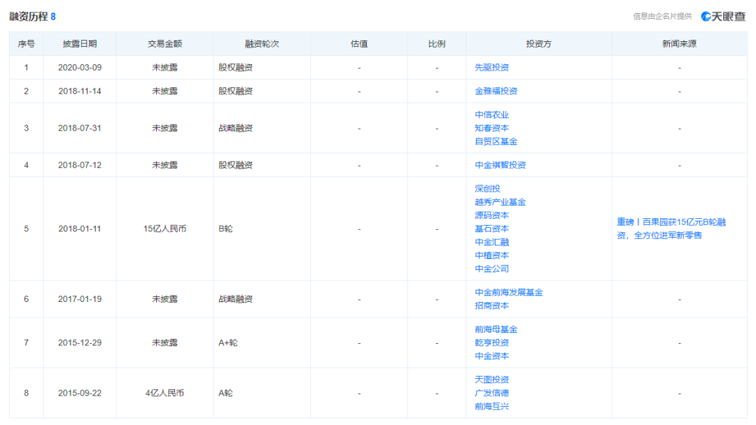Select date cell 2020-03-09
Viewport: 756px width, 425px height.
click(x=80, y=67)
